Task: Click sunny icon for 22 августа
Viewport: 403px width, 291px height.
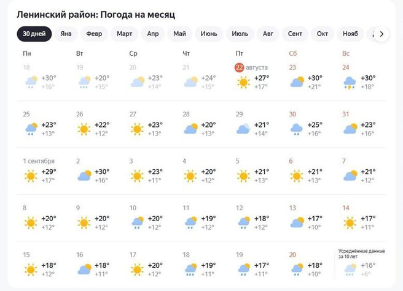Action: pyautogui.click(x=244, y=82)
